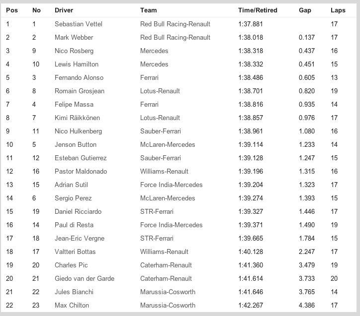Image resolution: width=360 pixels, height=316 pixels.
Task: Click Romain Grosjean's Lotus-Renault team cell
Action: coord(160,91)
